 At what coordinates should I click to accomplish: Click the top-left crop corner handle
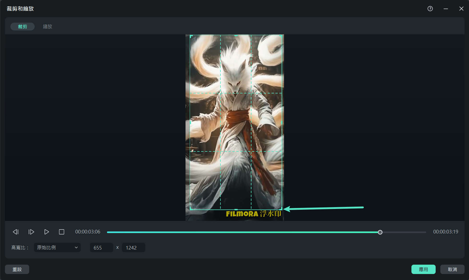click(x=190, y=36)
